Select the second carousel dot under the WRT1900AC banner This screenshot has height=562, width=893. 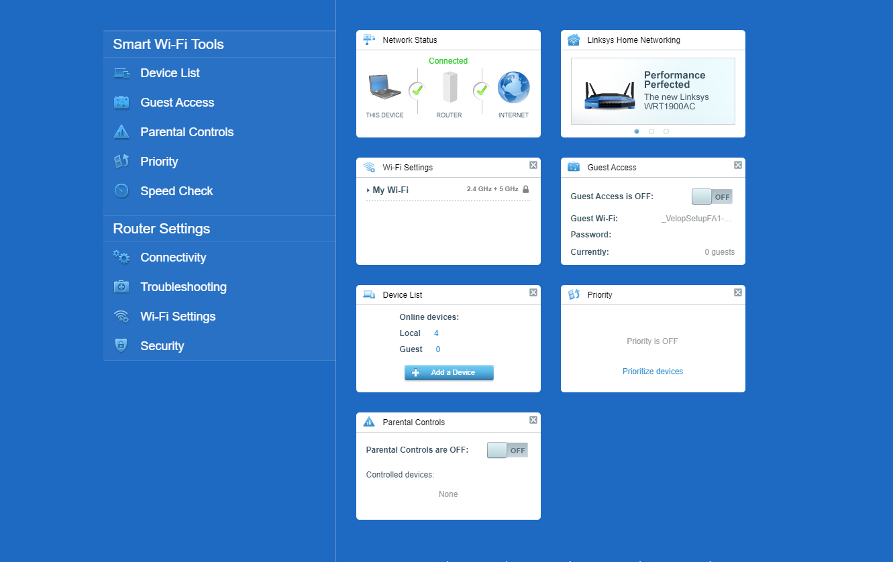[x=651, y=131]
